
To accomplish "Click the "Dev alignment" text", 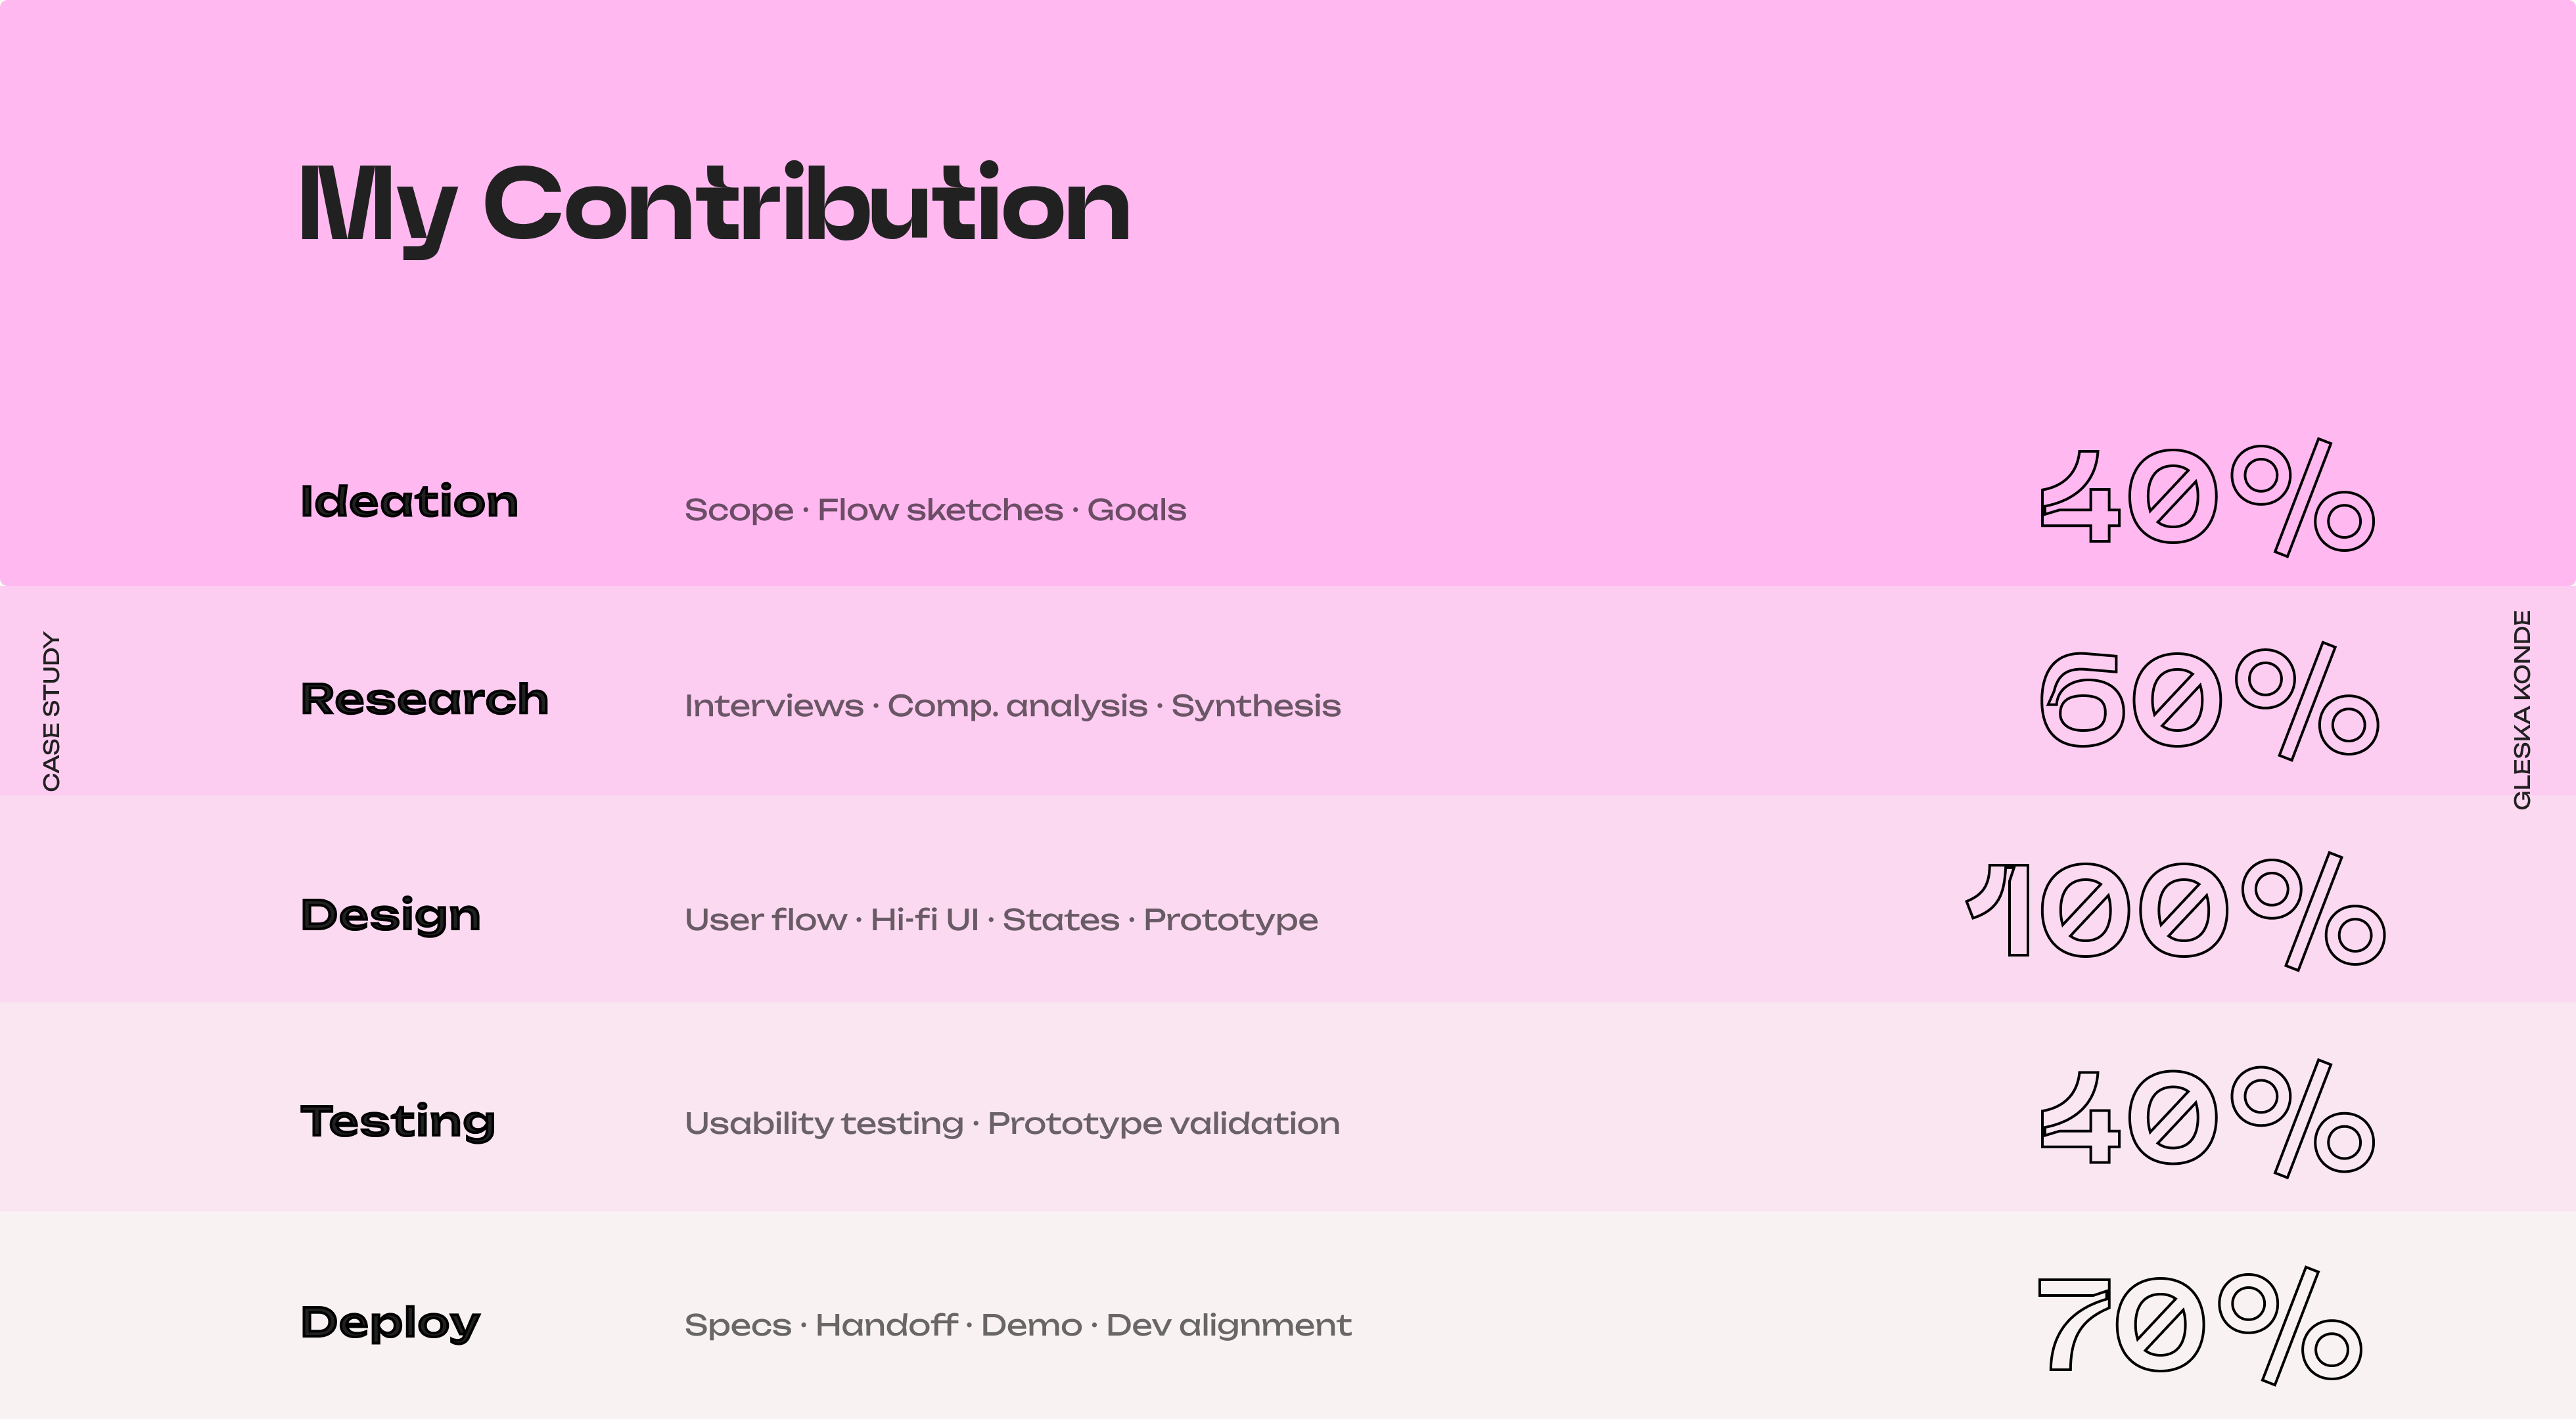I will [x=1228, y=1326].
